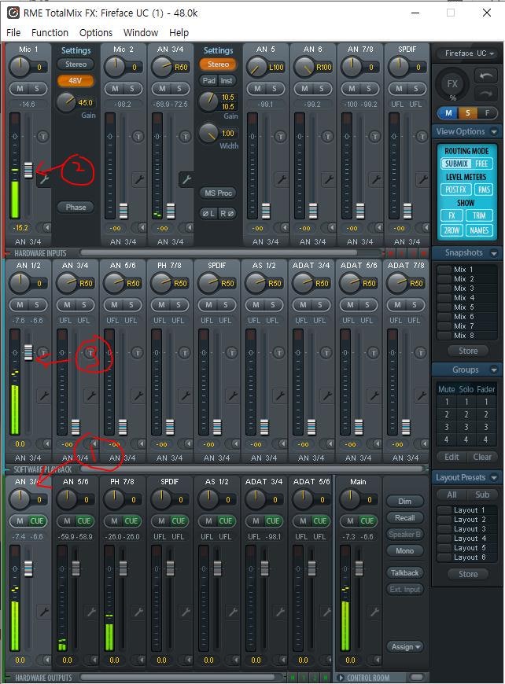Viewport: 505px width, 684px height.
Task: Open the wrench settings on the AN 1/2 playback channel
Action: tap(43, 395)
